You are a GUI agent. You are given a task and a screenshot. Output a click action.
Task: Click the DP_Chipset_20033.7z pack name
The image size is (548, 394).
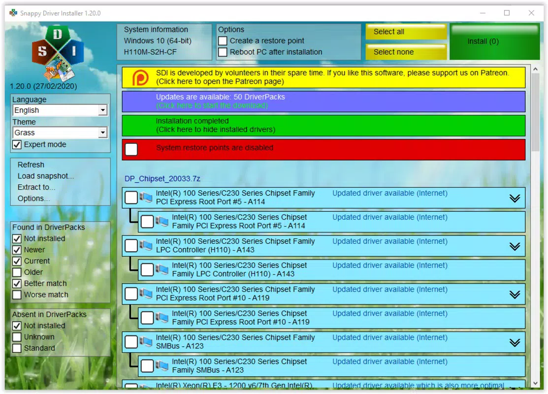162,179
